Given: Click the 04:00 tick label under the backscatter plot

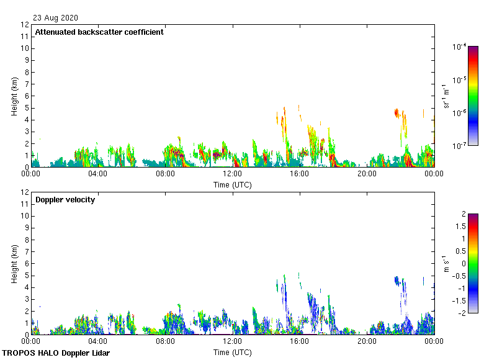Looking at the screenshot, I should tap(98, 174).
